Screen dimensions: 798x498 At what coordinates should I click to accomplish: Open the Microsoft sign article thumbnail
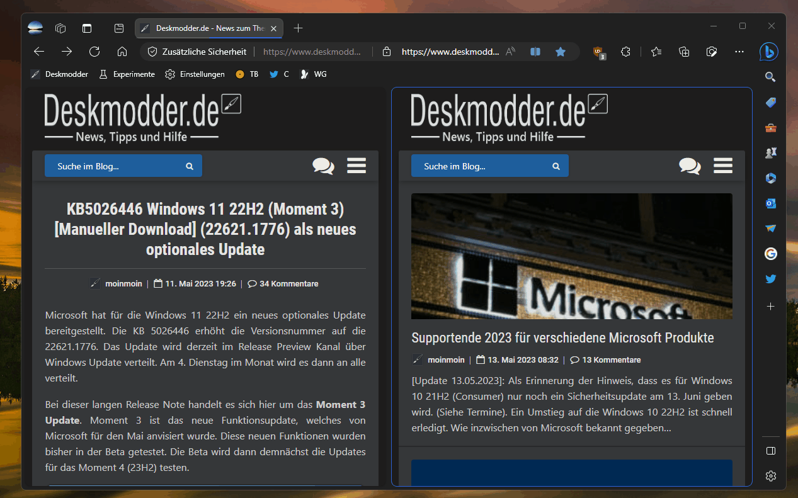572,256
